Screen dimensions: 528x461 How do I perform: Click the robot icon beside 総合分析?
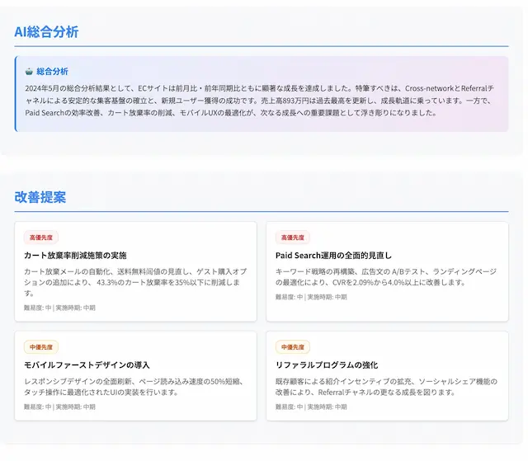29,72
